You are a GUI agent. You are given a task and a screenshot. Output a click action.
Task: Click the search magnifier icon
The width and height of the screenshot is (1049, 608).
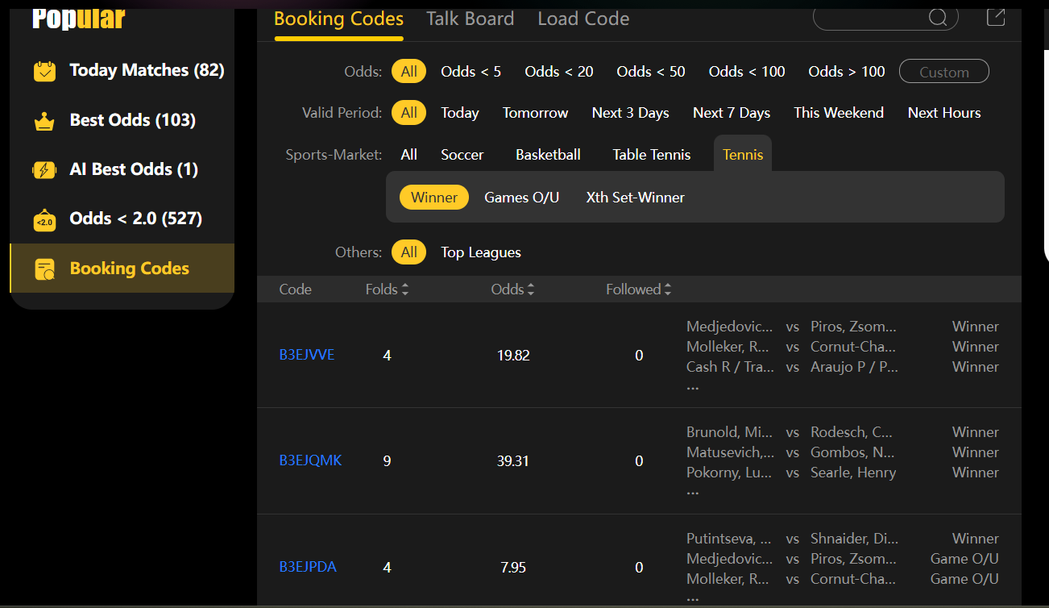[938, 18]
